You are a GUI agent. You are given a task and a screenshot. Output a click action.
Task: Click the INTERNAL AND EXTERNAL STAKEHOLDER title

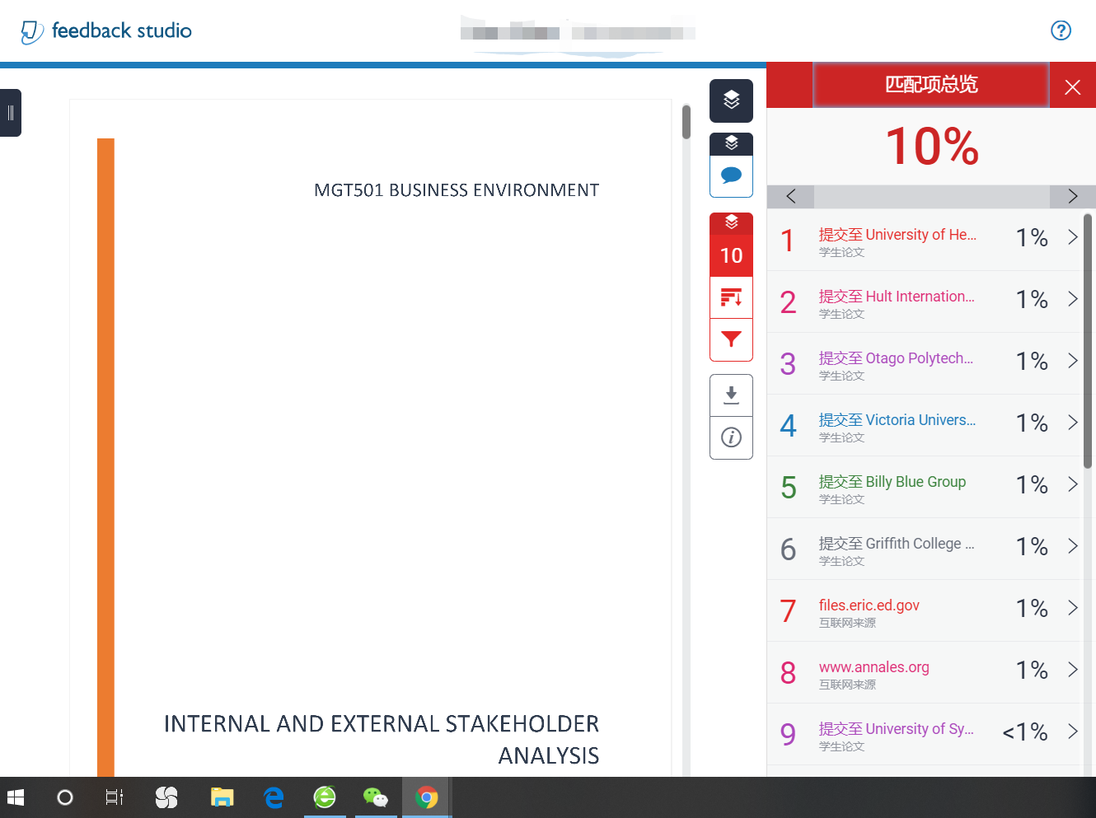[382, 740]
